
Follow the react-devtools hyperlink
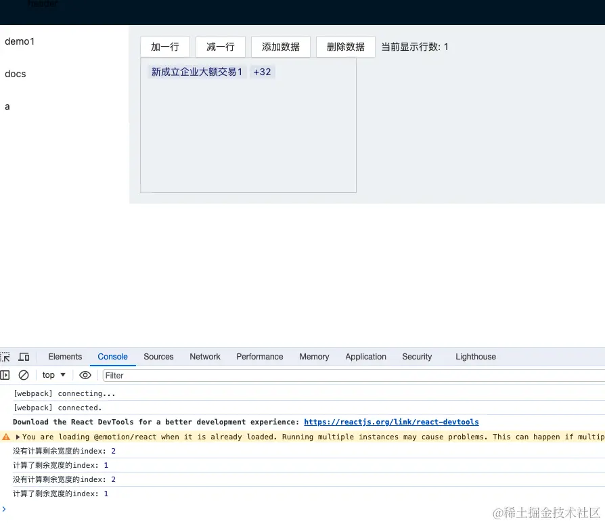coord(391,422)
